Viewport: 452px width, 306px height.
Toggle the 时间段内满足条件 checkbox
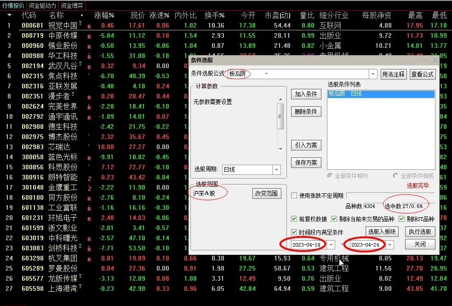pos(294,232)
